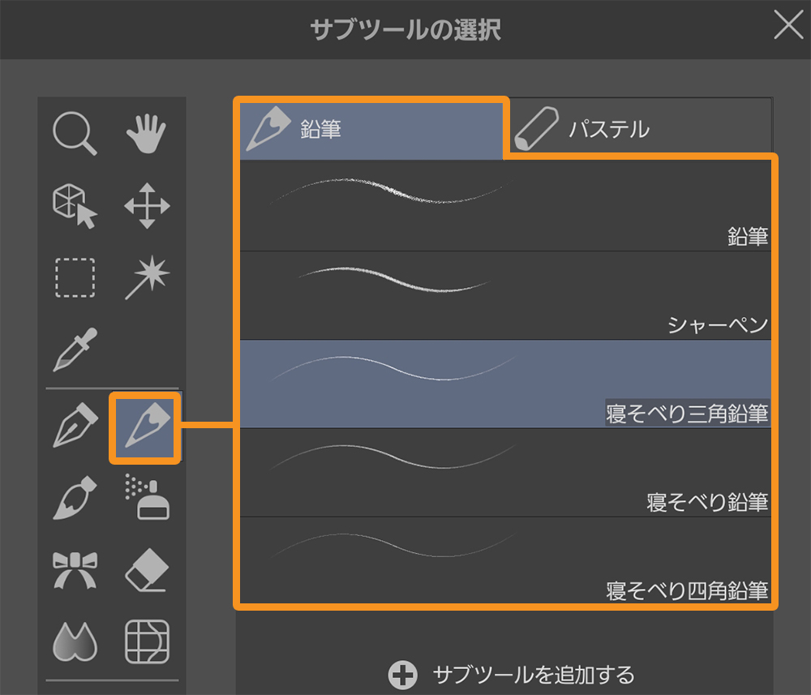The image size is (811, 695).
Task: Choose the シャーペン sub tool
Action: [x=504, y=295]
